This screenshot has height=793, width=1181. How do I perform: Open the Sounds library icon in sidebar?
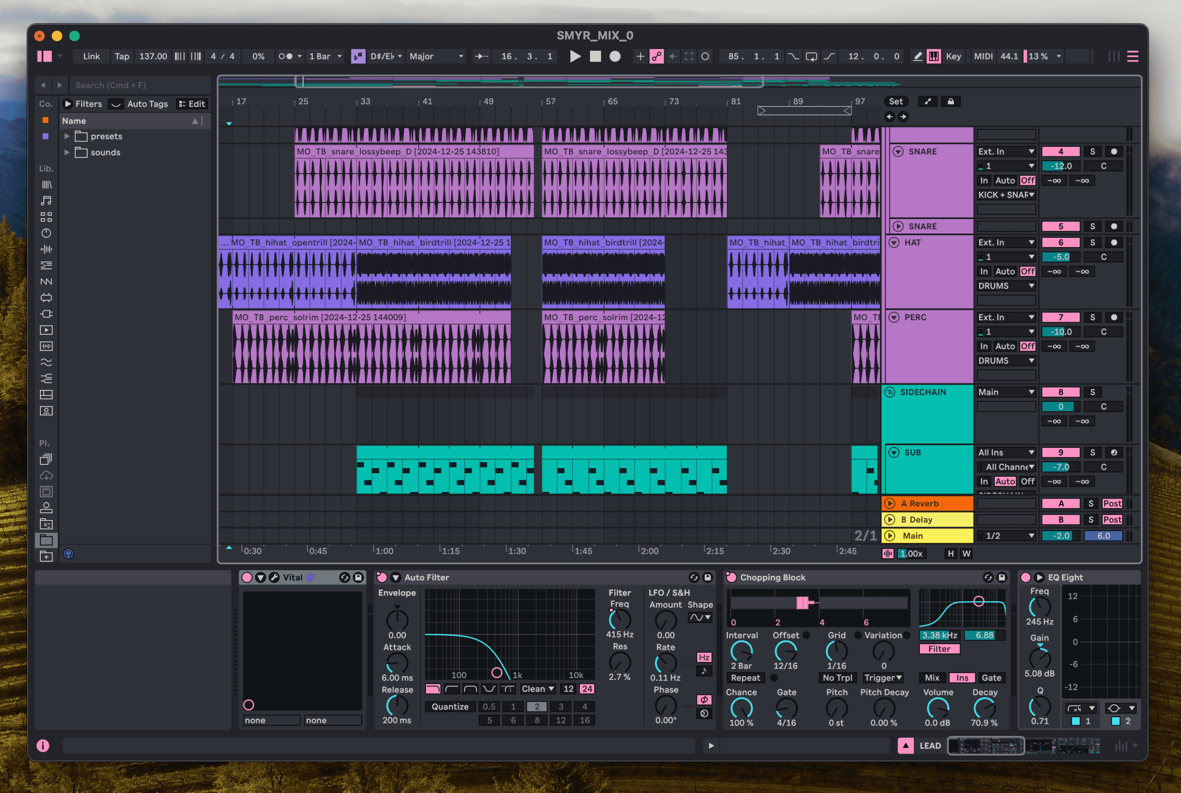[46, 201]
